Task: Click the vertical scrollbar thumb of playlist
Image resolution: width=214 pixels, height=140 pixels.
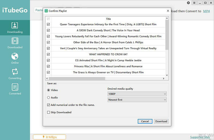Action: (x=167, y=35)
